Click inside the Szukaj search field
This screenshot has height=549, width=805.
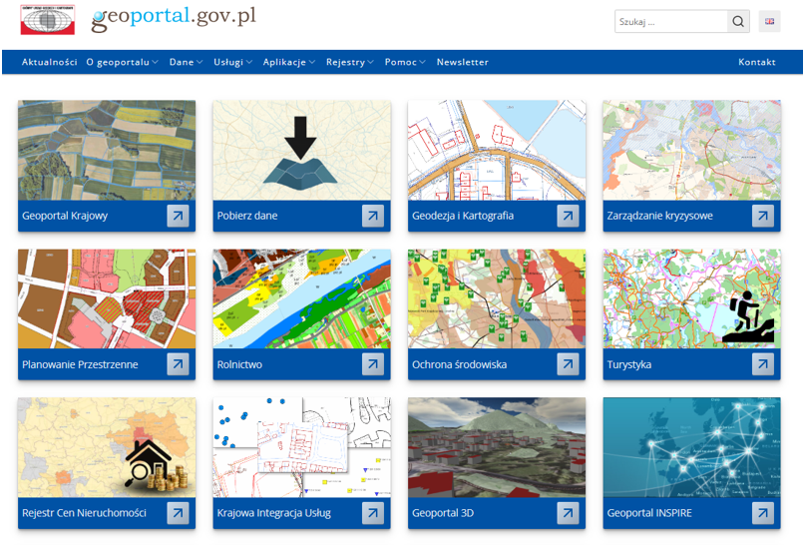coord(671,22)
